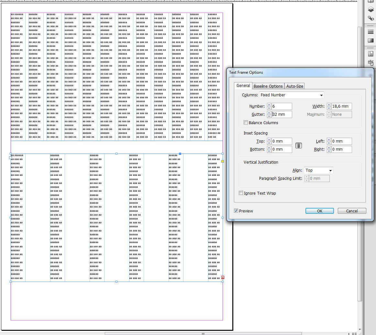Image resolution: width=376 pixels, height=335 pixels.
Task: Click the vertical scrollbar down arrow
Action: [360, 330]
